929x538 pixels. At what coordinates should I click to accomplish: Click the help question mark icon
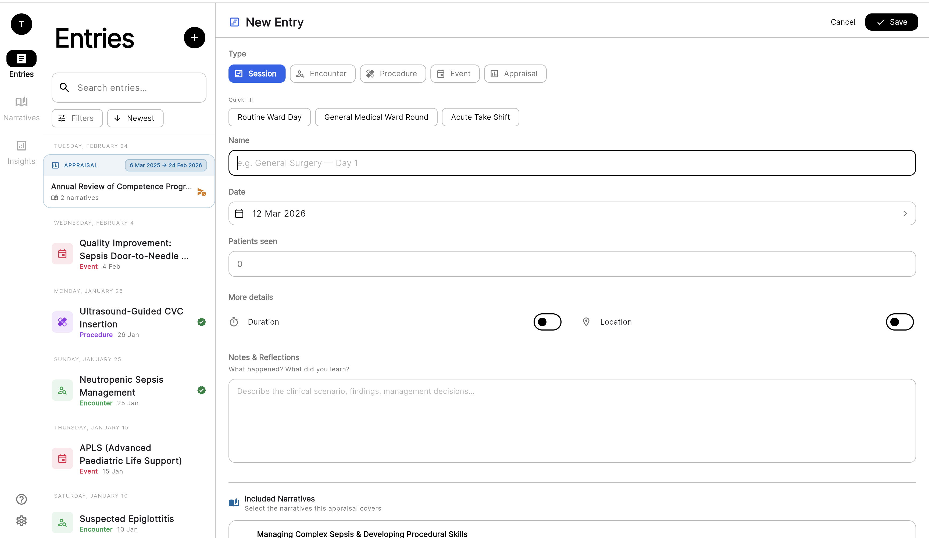tap(22, 499)
